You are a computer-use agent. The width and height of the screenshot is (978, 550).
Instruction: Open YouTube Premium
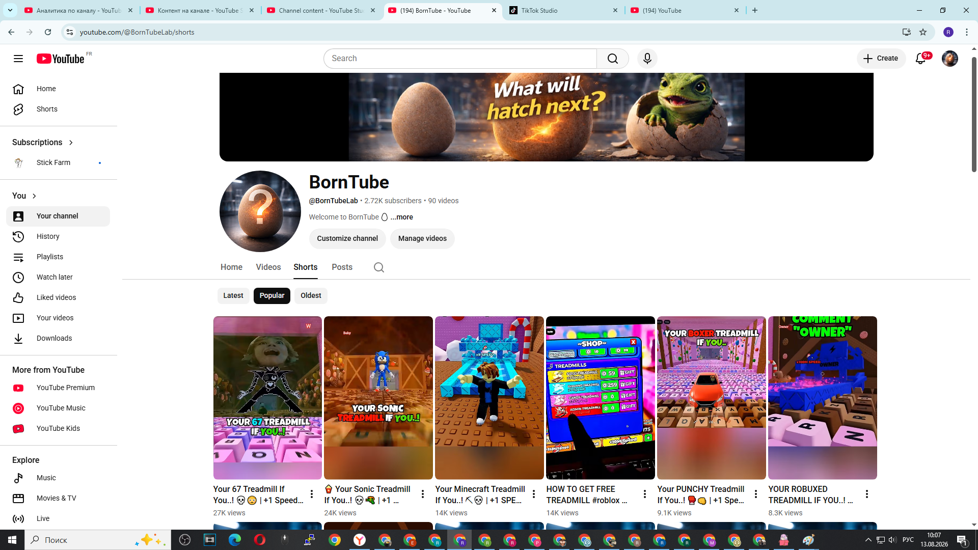coord(58,388)
